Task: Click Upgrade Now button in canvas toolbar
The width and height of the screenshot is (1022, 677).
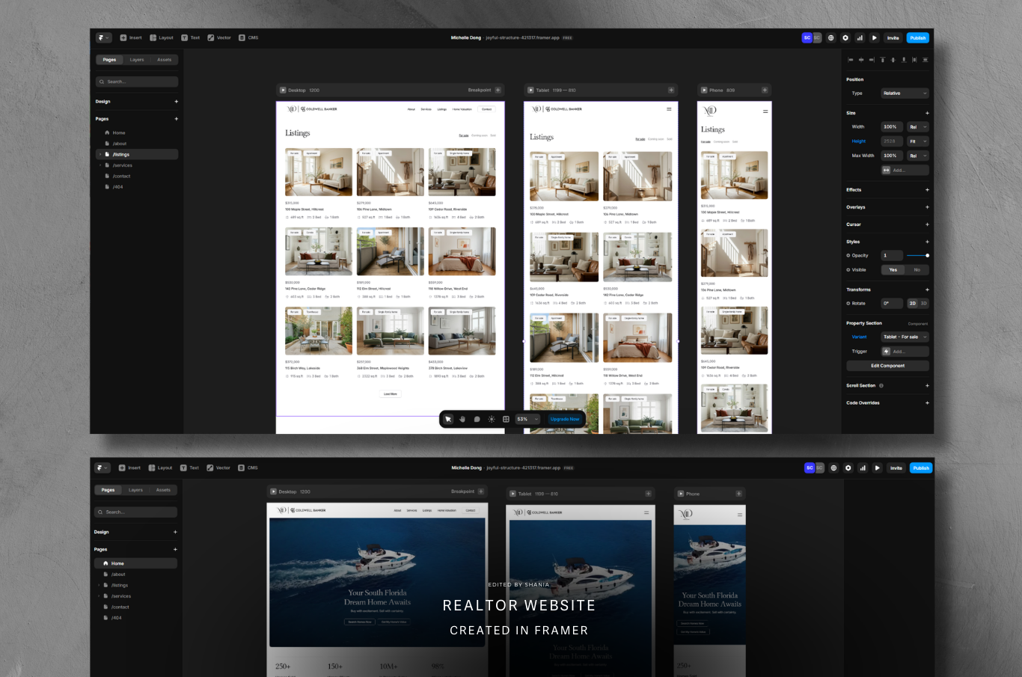Action: 565,420
